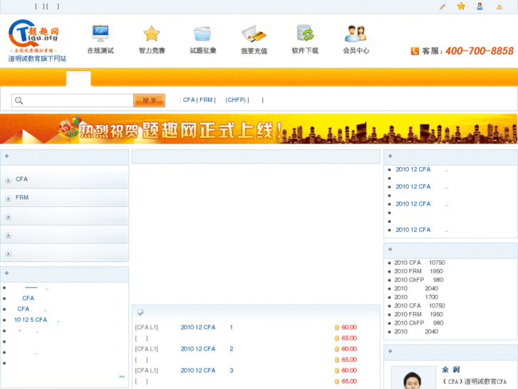Open 我要充值 credit card icon
Image resolution: width=518 pixels, height=389 pixels.
point(254,34)
